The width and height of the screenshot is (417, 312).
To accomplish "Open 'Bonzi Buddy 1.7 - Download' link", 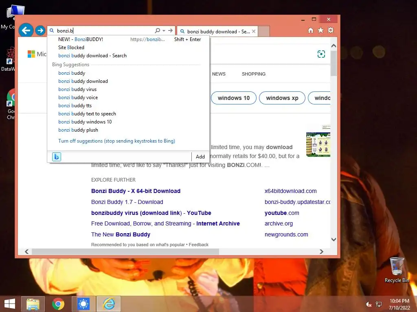I will click(x=127, y=202).
